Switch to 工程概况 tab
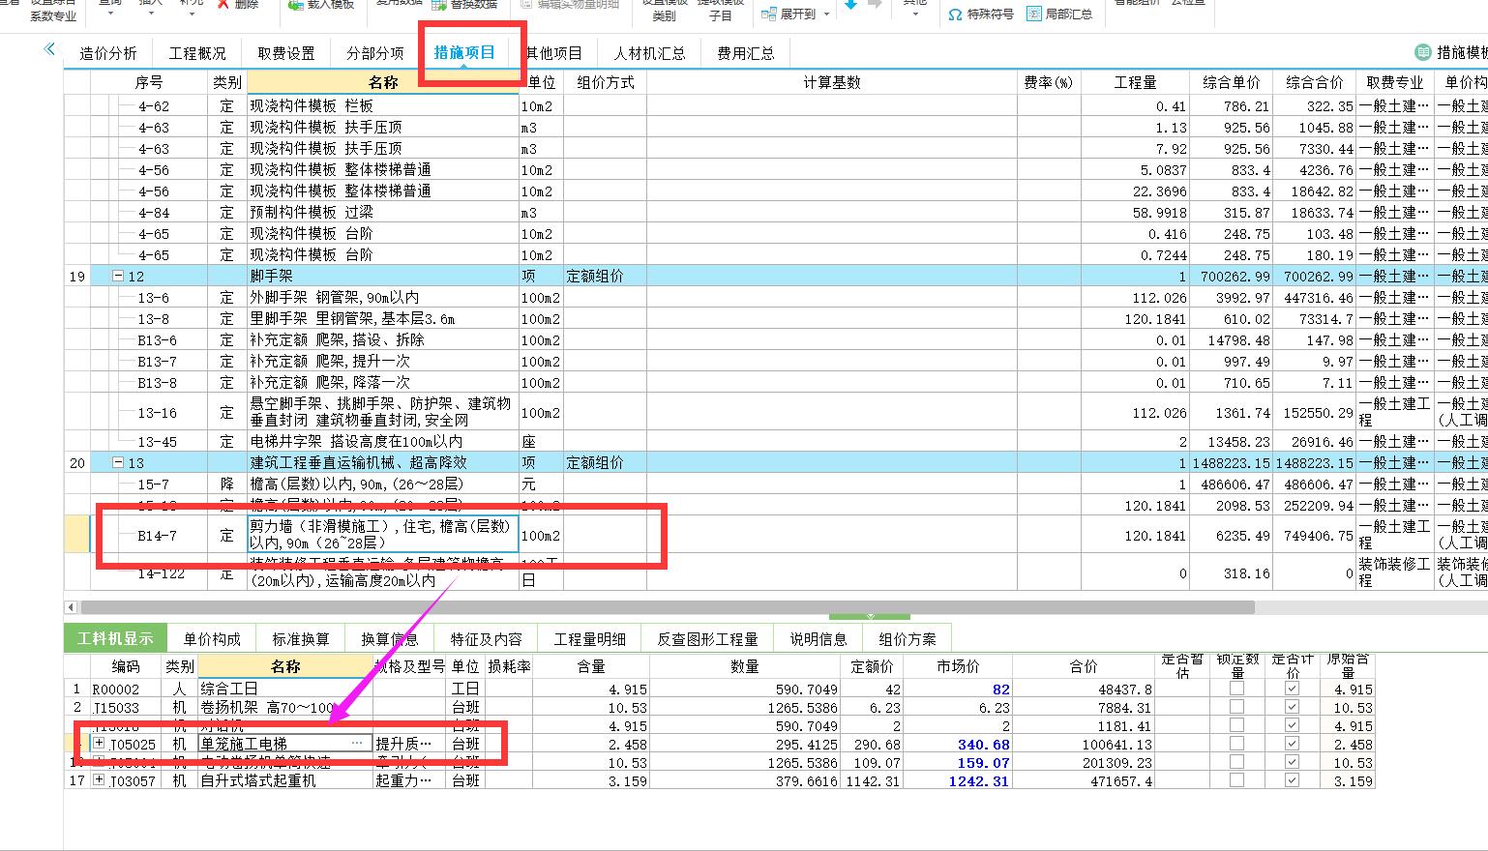This screenshot has height=851, width=1488. 197,53
